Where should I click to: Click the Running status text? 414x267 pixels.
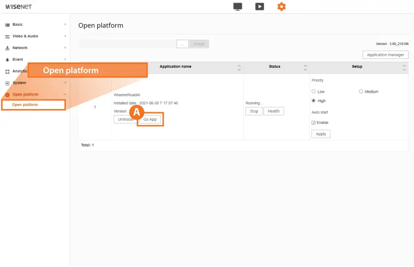254,103
